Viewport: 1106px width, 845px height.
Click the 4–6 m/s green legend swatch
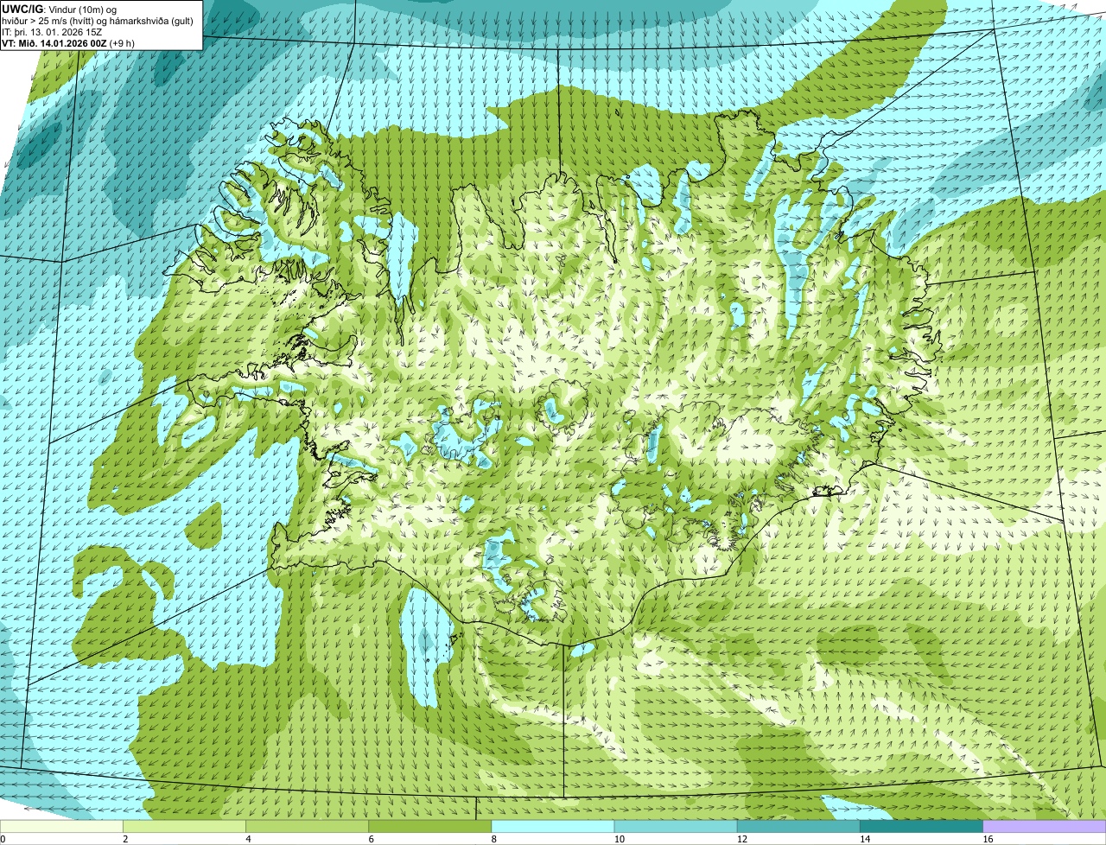click(308, 827)
